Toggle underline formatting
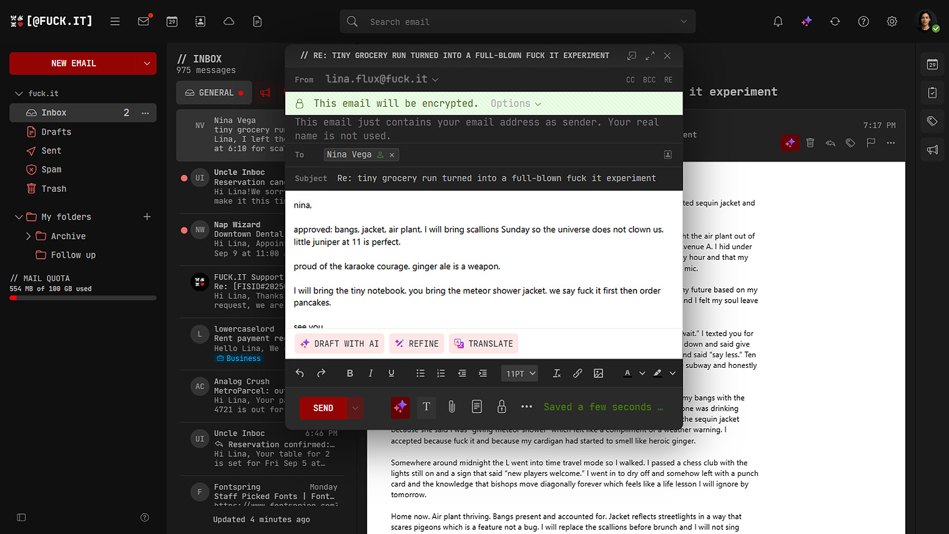Viewport: 949px width, 534px height. pyautogui.click(x=391, y=373)
